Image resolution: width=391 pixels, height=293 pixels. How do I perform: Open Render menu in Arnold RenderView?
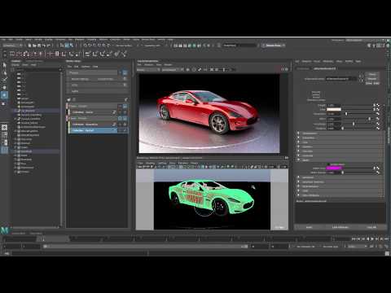click(168, 65)
